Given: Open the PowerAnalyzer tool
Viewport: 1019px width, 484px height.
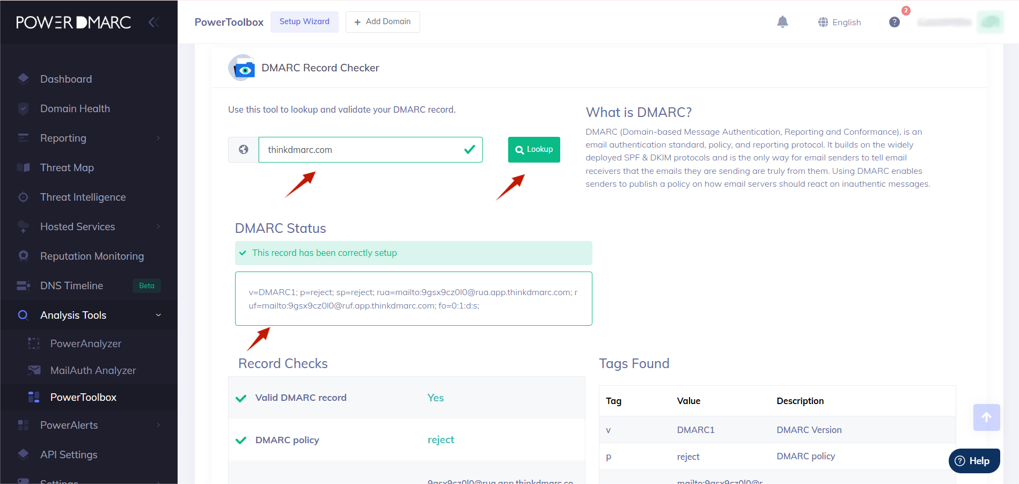Looking at the screenshot, I should (85, 343).
